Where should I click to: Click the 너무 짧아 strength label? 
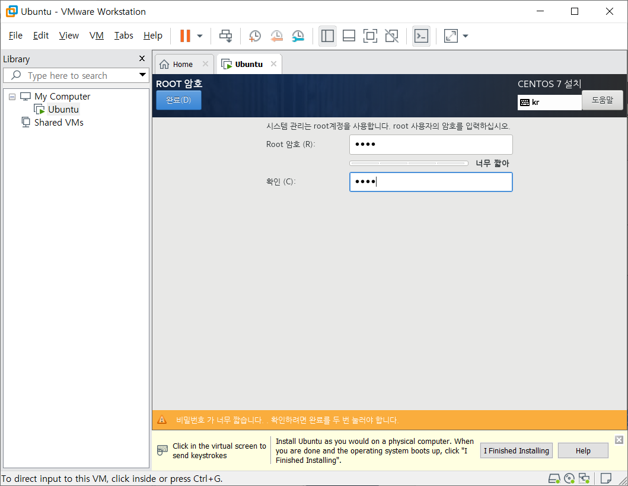(492, 164)
